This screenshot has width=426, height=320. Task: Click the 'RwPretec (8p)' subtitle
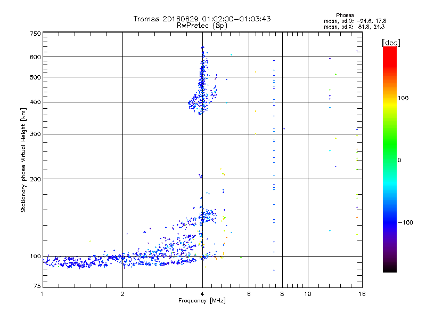[202, 26]
